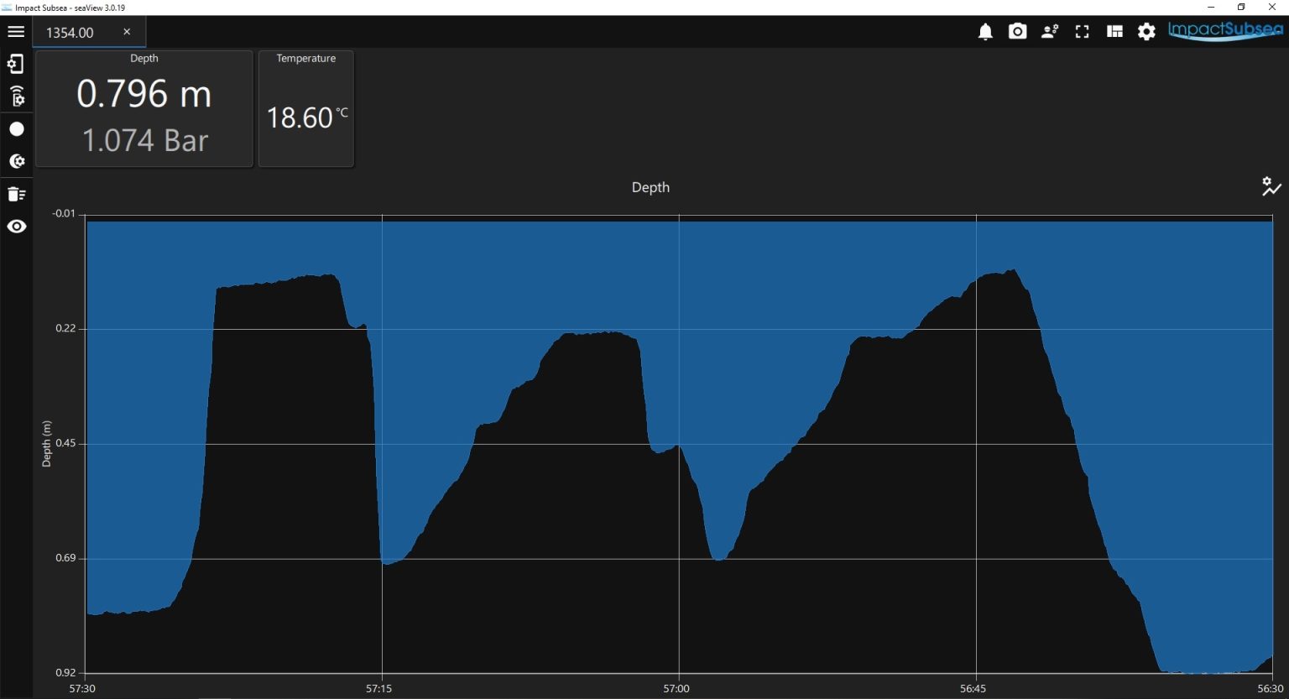This screenshot has height=699, width=1289.
Task: Close the 1354.00 tab
Action: [127, 32]
